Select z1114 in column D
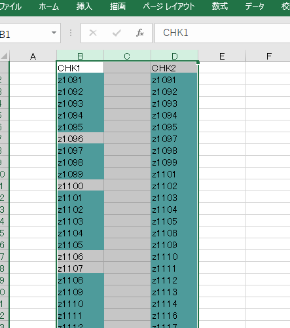 [x=174, y=304]
